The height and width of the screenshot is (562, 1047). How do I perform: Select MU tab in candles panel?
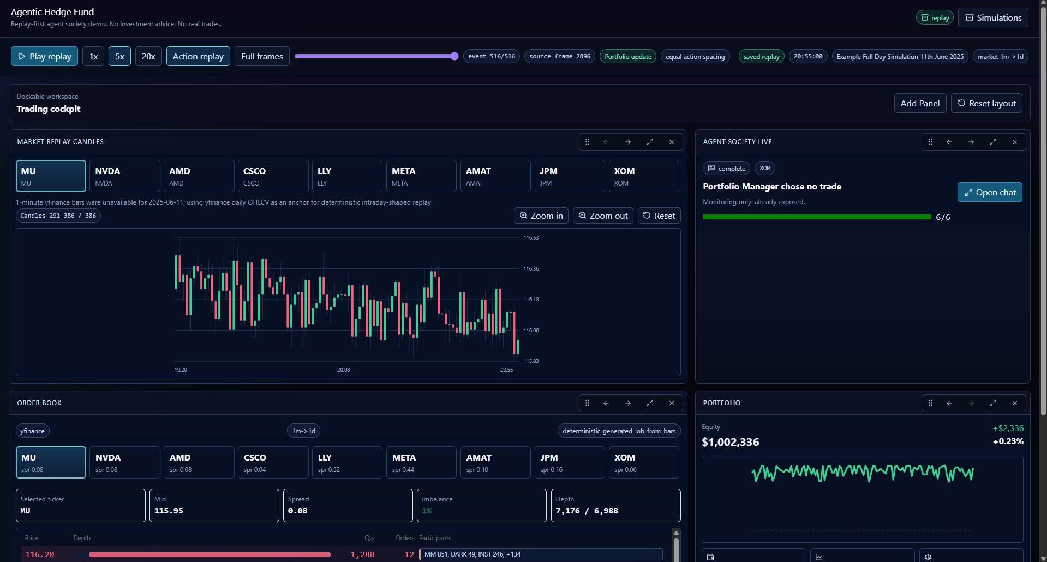51,176
